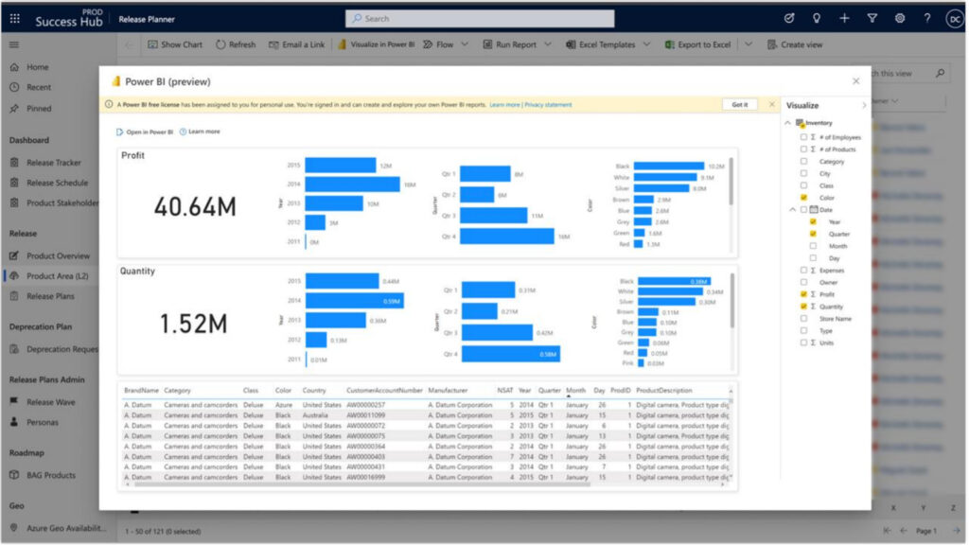The height and width of the screenshot is (545, 969).
Task: Go to Home in the sidebar
Action: click(x=37, y=67)
